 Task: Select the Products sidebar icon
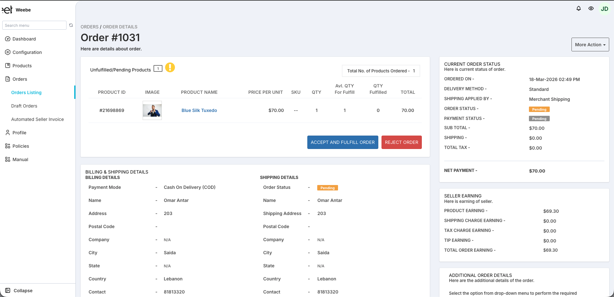click(7, 65)
